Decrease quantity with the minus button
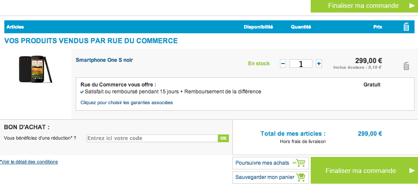The height and width of the screenshot is (185, 418). pyautogui.click(x=283, y=64)
